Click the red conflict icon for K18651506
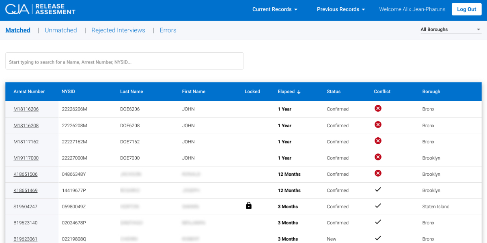Viewport: 487px width, 243px height. (x=378, y=173)
